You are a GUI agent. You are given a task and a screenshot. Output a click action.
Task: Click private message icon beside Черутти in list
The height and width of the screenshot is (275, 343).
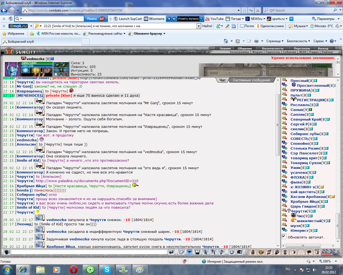pyautogui.click(x=284, y=211)
